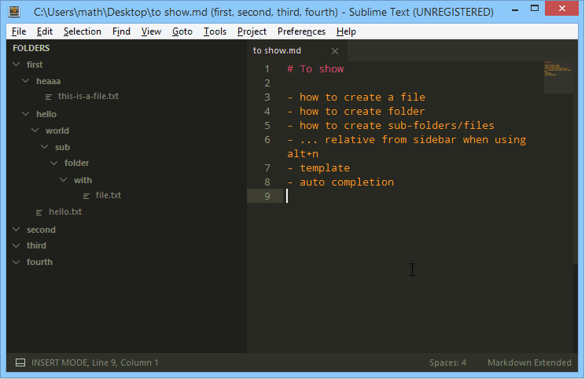Open the Find menu
The image size is (585, 379).
coord(121,31)
